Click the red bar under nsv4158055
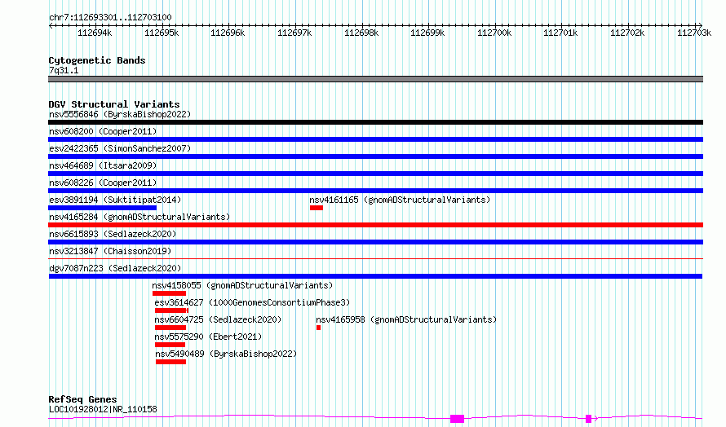726x427 pixels. [169, 293]
